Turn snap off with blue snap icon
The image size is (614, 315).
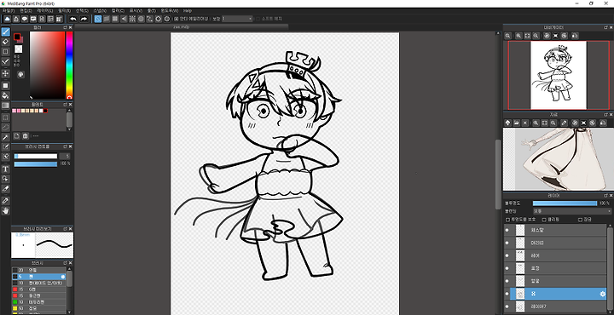pyautogui.click(x=98, y=19)
